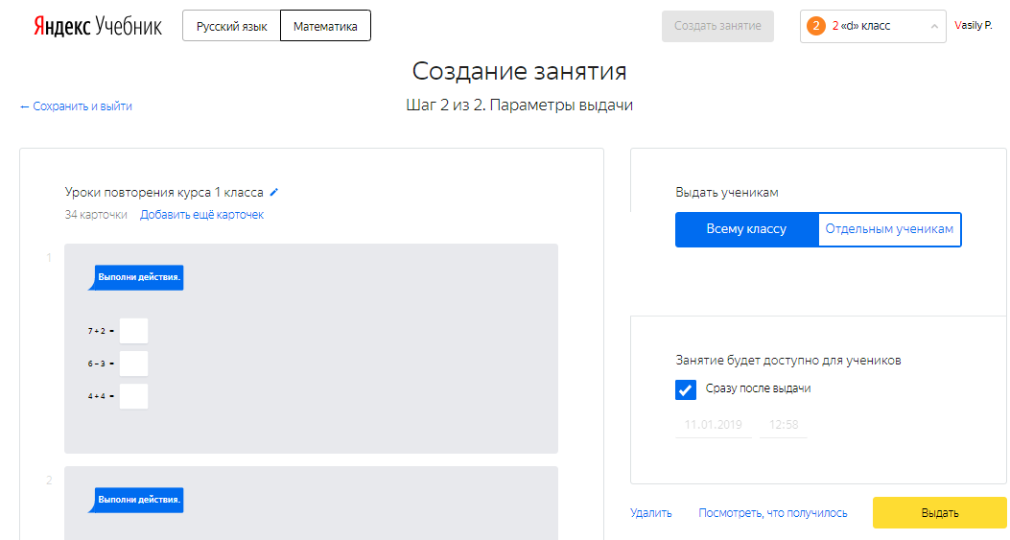The width and height of the screenshot is (1010, 540).
Task: Select Всему классу option
Action: coord(746,229)
